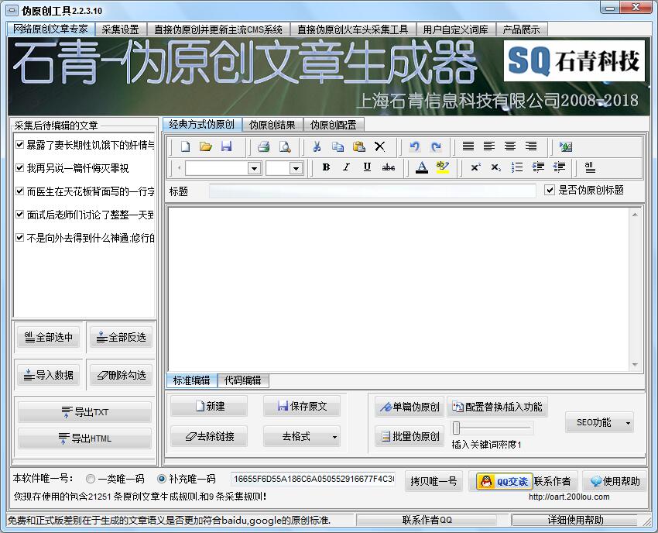The height and width of the screenshot is (533, 658).
Task: Click 删除勾选 button
Action: [x=121, y=375]
